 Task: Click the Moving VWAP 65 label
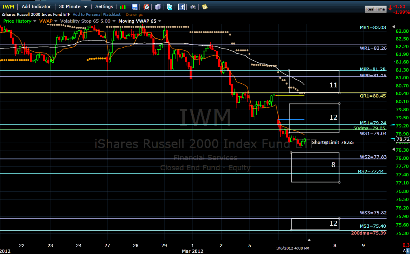click(137, 21)
